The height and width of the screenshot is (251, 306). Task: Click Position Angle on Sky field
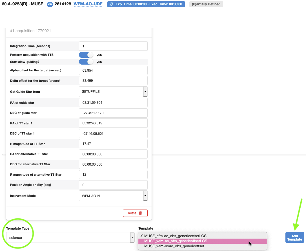click(113, 185)
